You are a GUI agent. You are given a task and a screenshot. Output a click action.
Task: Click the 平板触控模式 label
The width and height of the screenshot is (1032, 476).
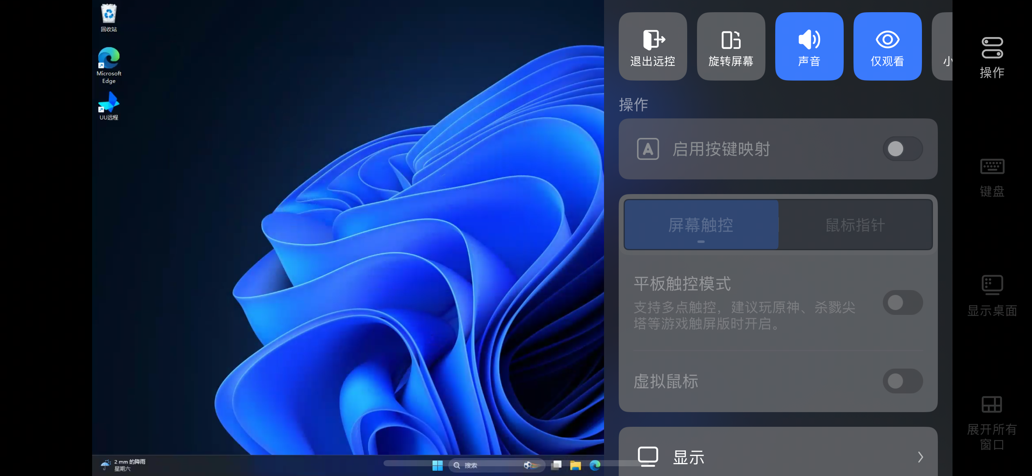click(x=682, y=284)
